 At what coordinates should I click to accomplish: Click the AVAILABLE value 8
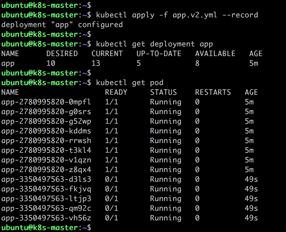[197, 63]
